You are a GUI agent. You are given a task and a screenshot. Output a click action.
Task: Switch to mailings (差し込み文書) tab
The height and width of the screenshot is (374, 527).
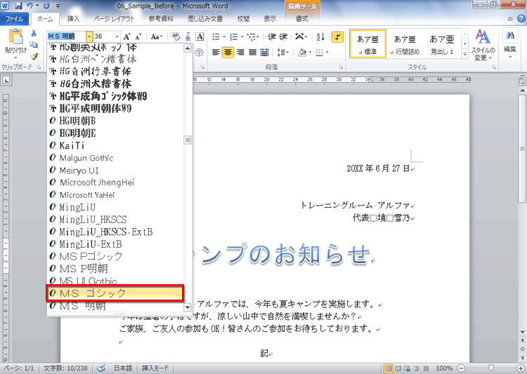click(x=205, y=19)
